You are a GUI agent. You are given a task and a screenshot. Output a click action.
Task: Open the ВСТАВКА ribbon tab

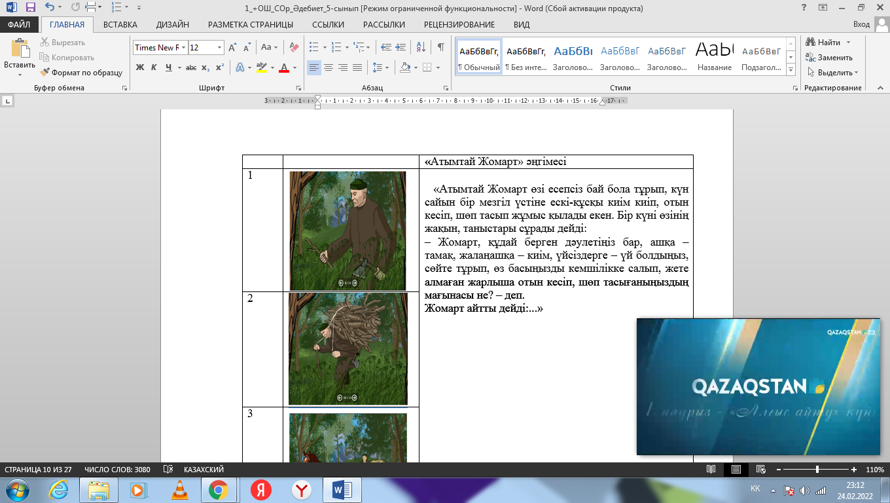(120, 24)
